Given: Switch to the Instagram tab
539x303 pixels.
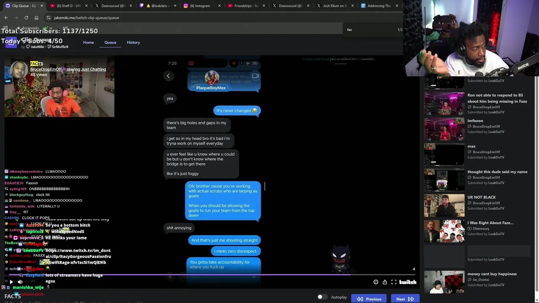Looking at the screenshot, I should tap(201, 6).
